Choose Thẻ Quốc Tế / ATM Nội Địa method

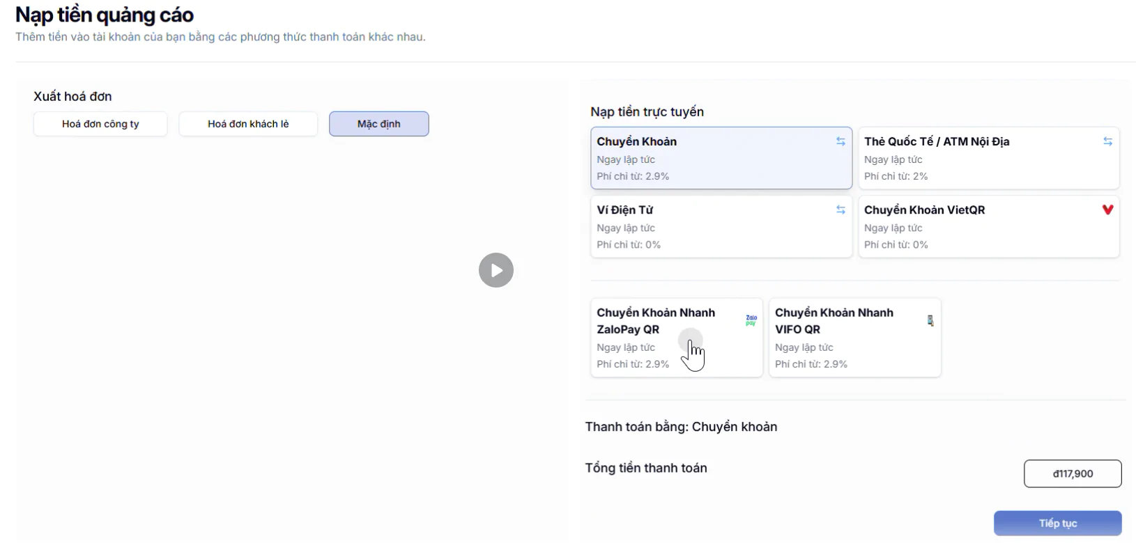coord(976,159)
